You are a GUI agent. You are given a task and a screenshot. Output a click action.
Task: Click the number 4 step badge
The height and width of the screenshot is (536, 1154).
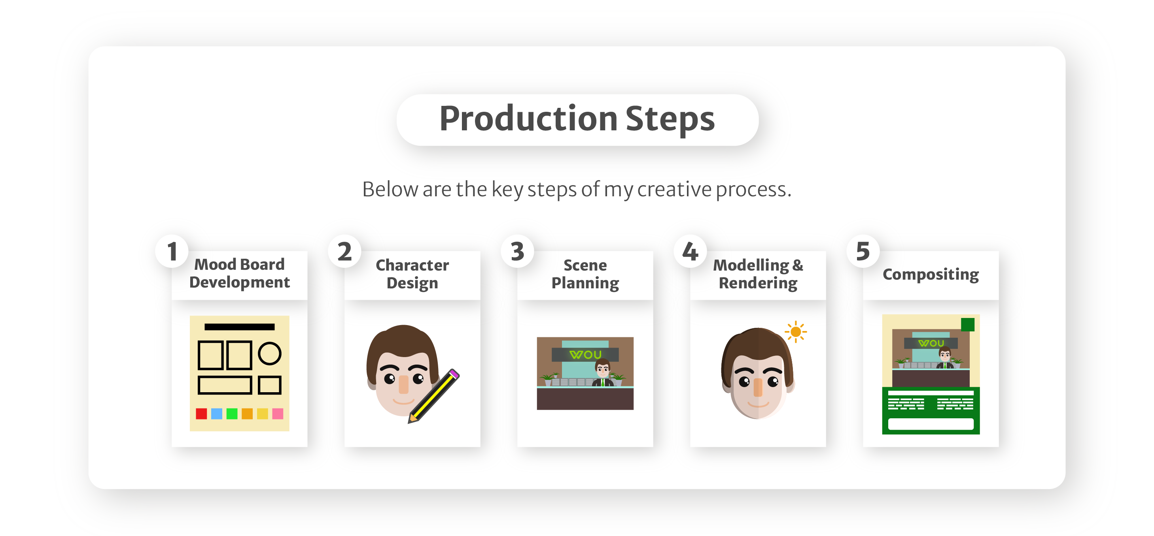pos(690,251)
